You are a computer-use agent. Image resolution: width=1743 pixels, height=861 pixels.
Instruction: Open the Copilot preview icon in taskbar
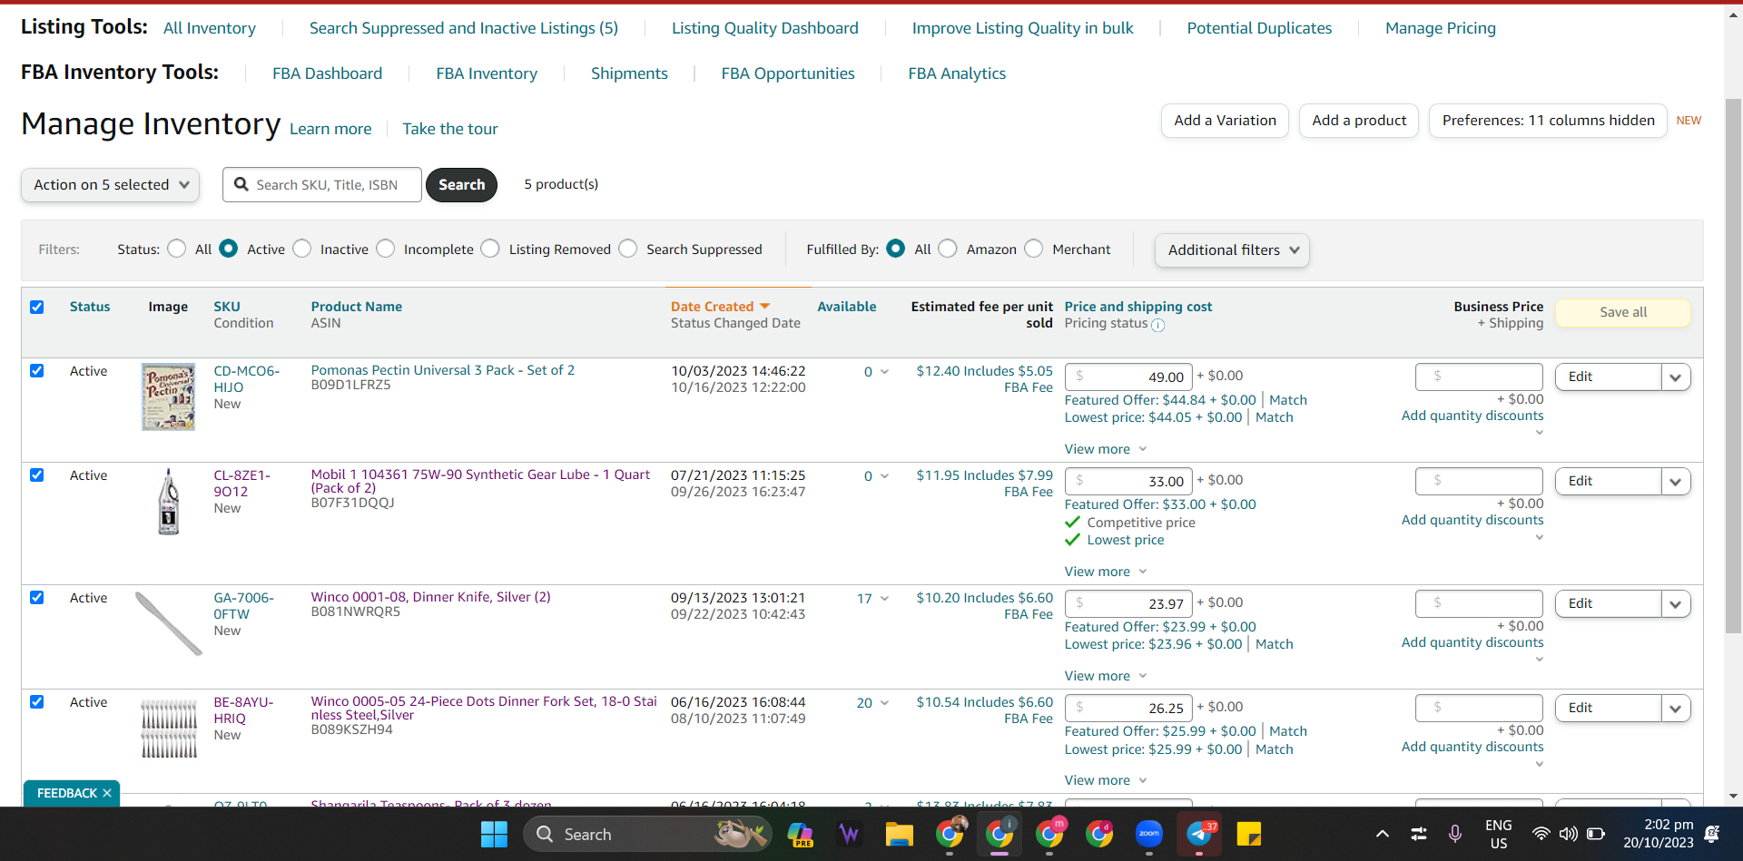coord(800,834)
